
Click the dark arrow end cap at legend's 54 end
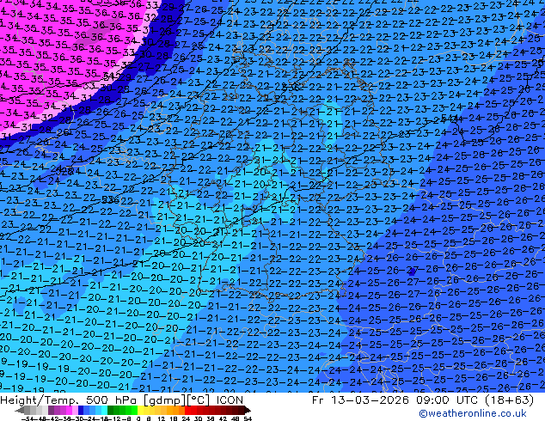pyautogui.click(x=247, y=410)
